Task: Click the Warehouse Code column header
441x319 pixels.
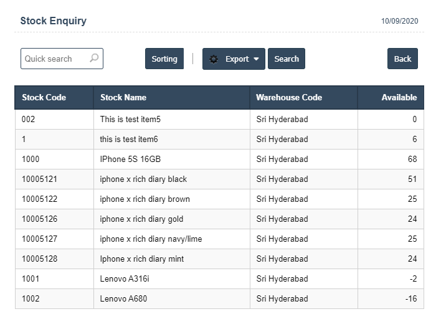Action: tap(289, 97)
